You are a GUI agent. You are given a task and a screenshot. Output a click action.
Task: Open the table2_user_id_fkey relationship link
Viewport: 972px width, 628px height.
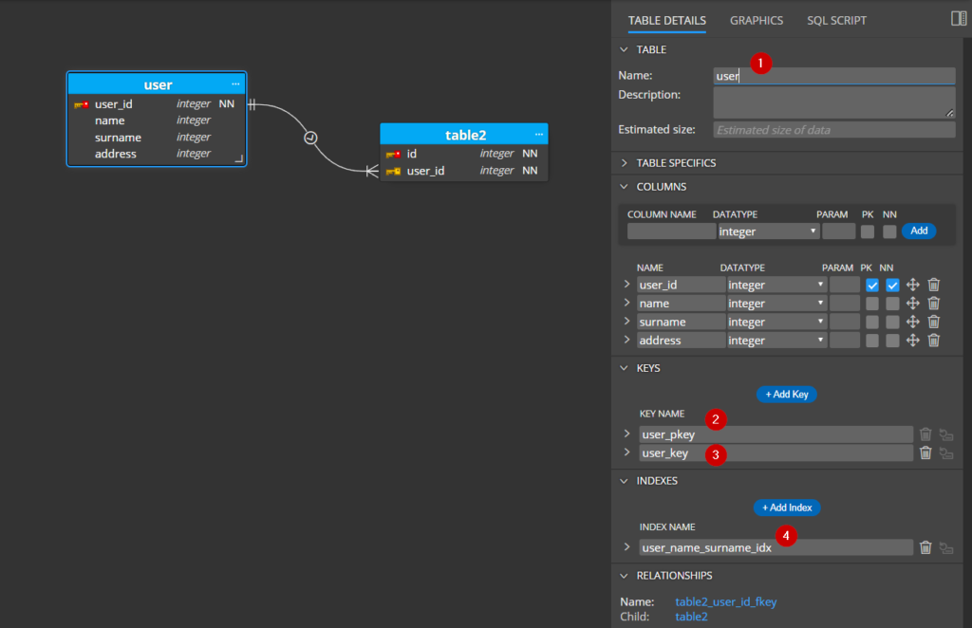tap(725, 602)
